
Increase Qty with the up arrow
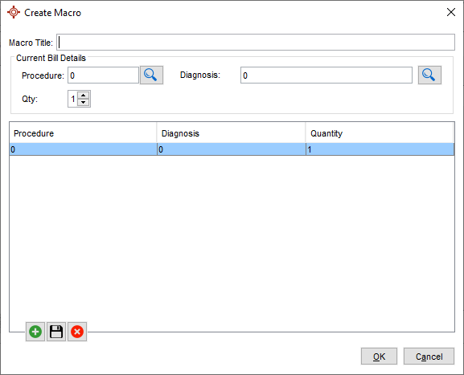pos(84,95)
